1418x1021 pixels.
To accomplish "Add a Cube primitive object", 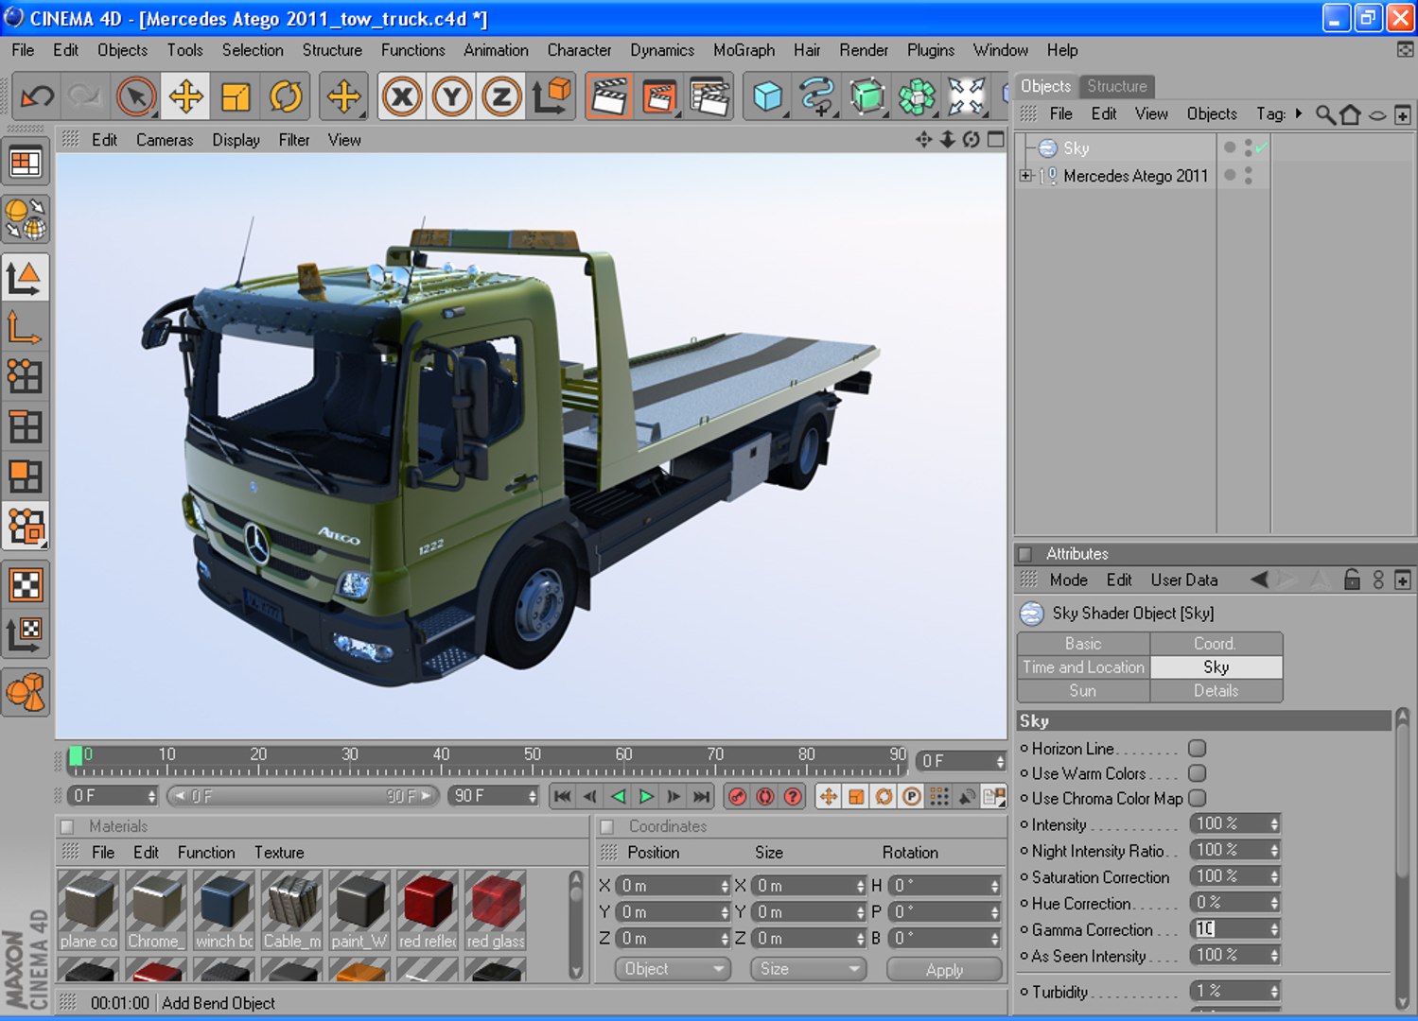I will coord(767,96).
